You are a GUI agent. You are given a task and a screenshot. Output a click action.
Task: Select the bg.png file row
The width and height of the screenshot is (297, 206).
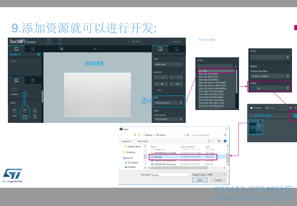188,157
